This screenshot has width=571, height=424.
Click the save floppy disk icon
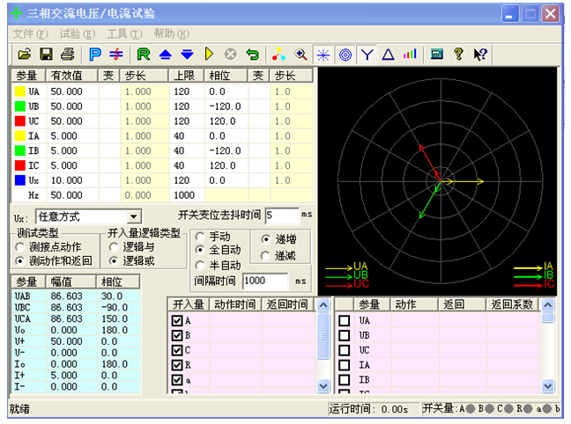pyautogui.click(x=46, y=55)
